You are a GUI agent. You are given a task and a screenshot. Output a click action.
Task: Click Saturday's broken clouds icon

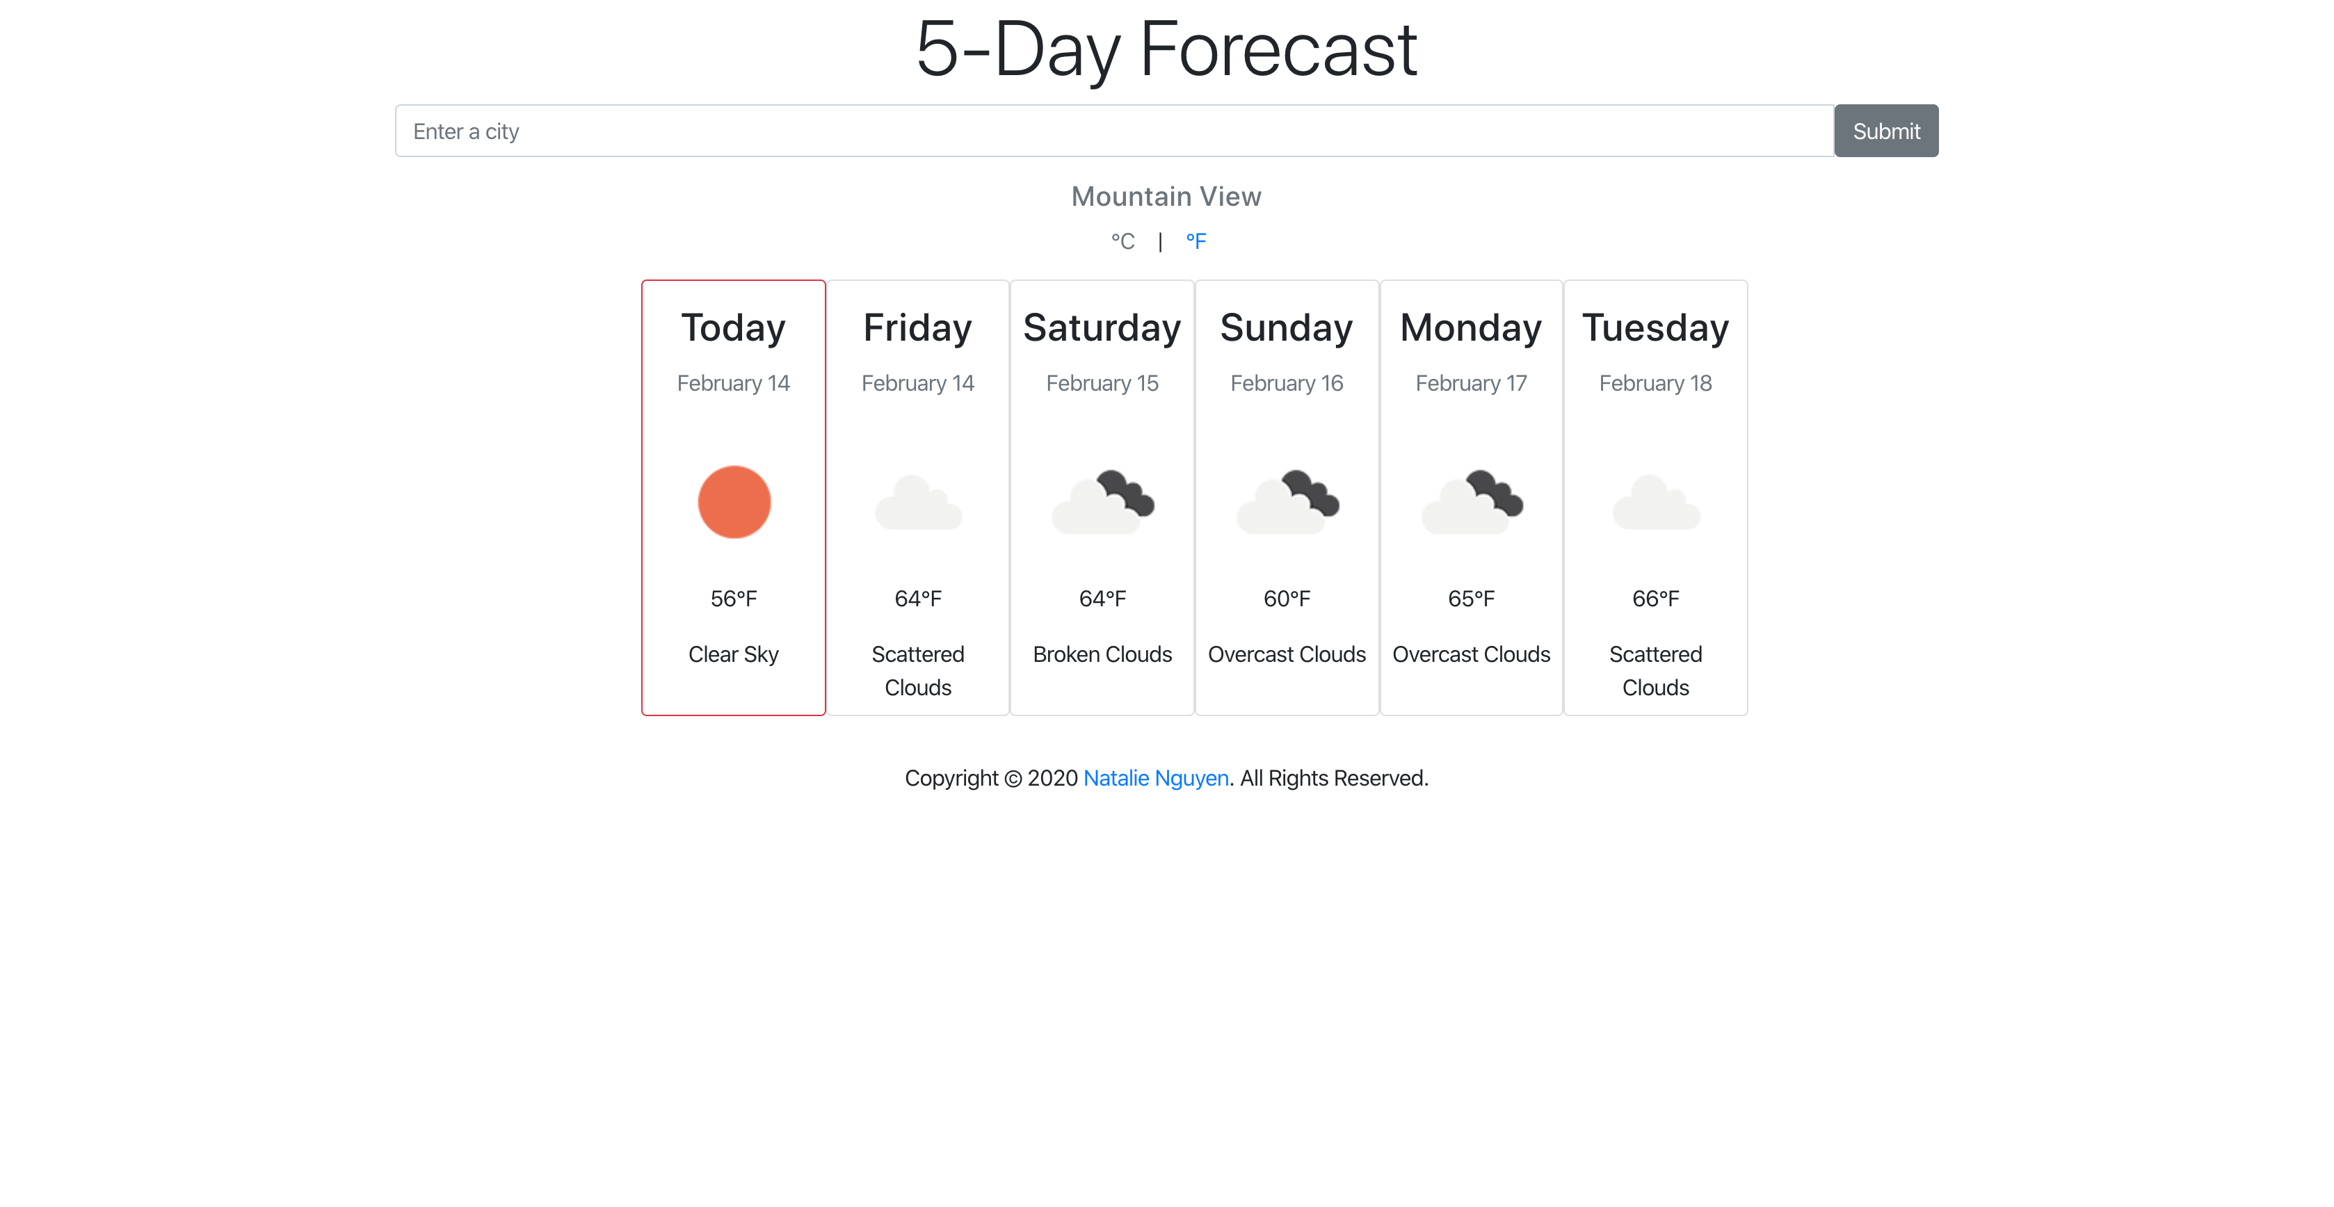(x=1103, y=501)
